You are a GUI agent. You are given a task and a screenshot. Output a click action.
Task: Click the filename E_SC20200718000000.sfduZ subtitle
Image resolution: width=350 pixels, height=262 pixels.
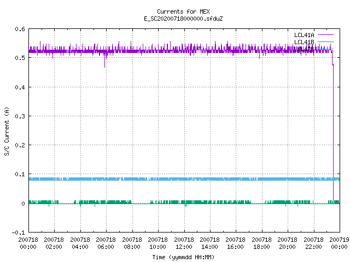tap(183, 19)
